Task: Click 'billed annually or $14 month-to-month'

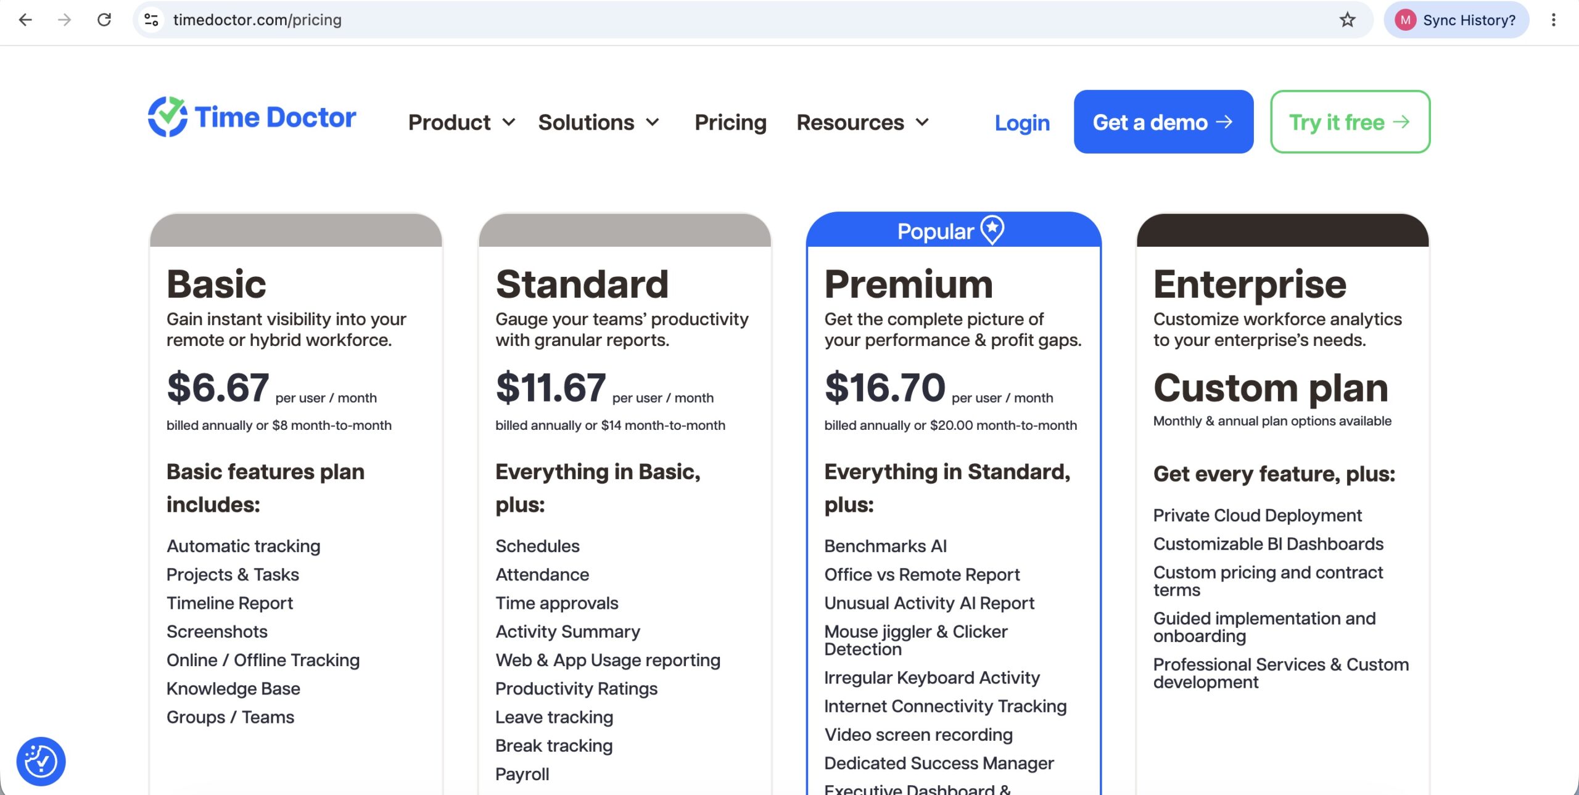Action: pyautogui.click(x=610, y=425)
